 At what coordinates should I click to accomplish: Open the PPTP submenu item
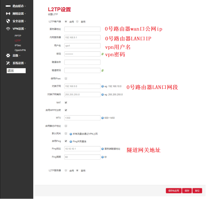18,36
